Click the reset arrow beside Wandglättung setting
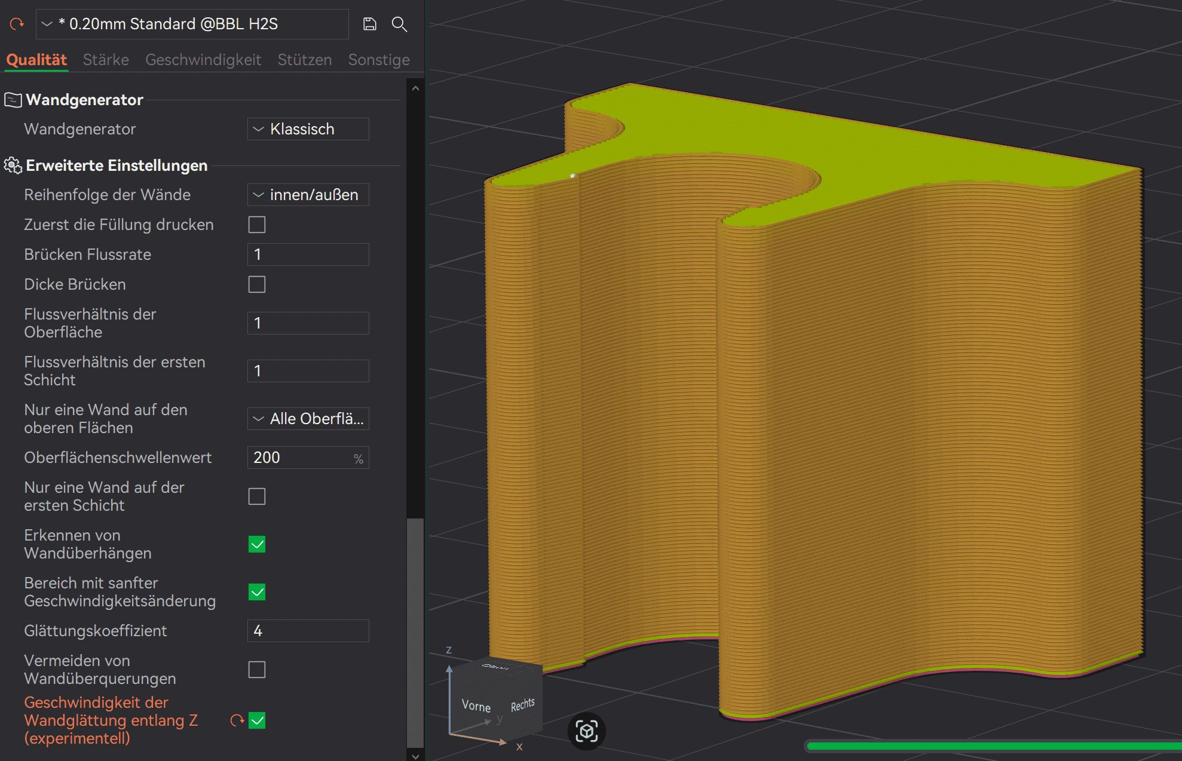The width and height of the screenshot is (1182, 761). (x=237, y=720)
